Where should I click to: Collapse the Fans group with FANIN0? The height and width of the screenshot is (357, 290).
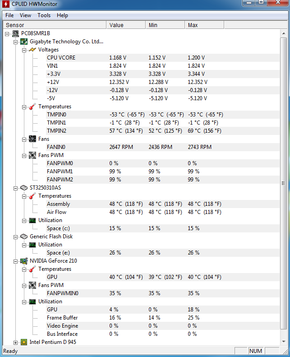click(24, 139)
